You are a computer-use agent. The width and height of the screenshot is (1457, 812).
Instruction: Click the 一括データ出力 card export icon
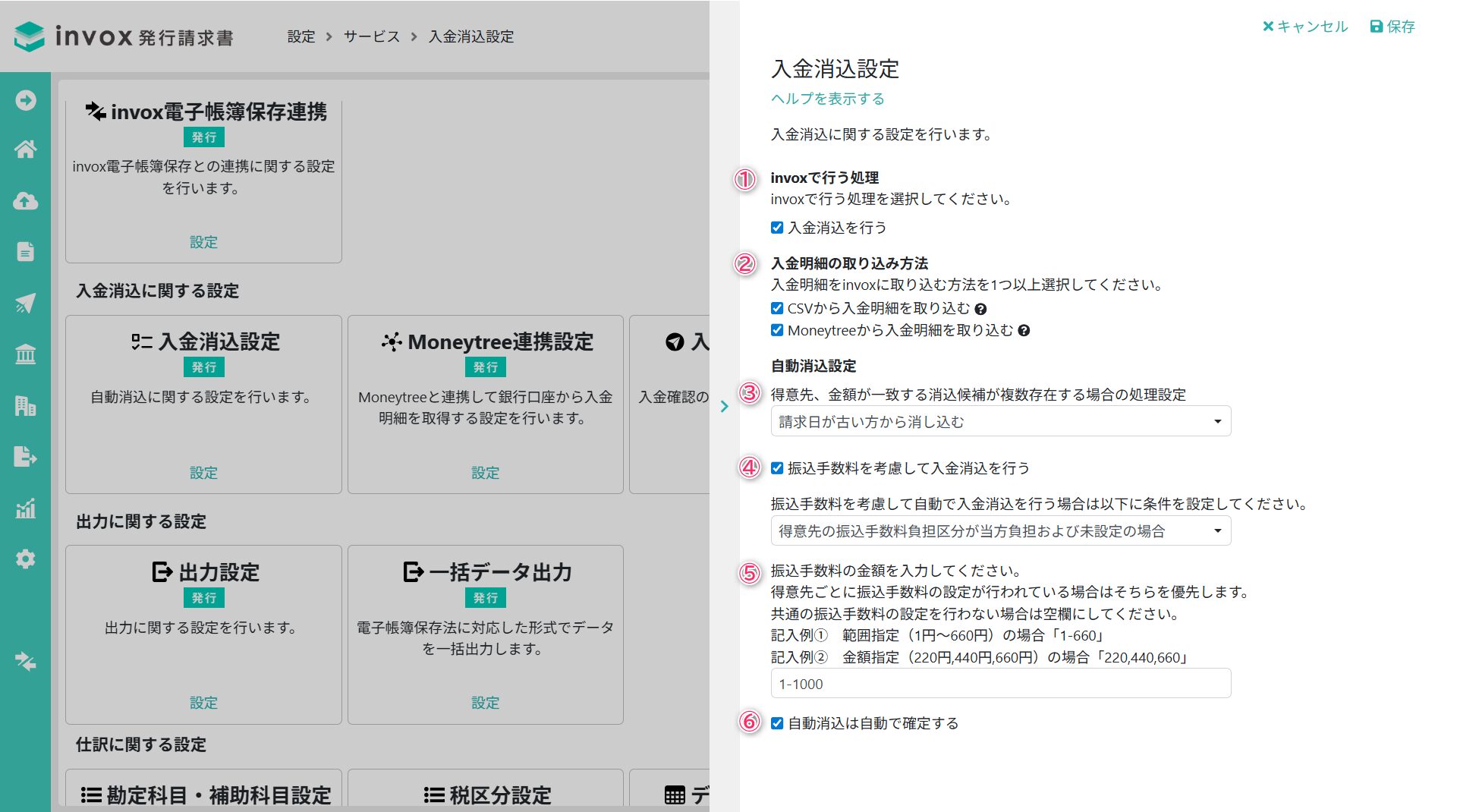414,571
